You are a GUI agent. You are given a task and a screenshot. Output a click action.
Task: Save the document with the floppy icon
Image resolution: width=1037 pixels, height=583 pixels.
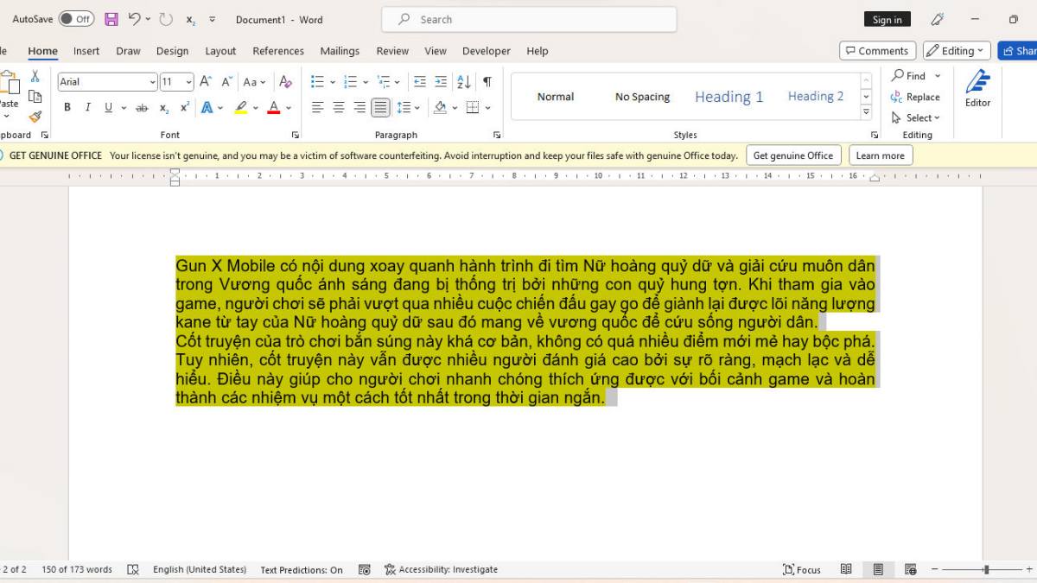pos(111,19)
